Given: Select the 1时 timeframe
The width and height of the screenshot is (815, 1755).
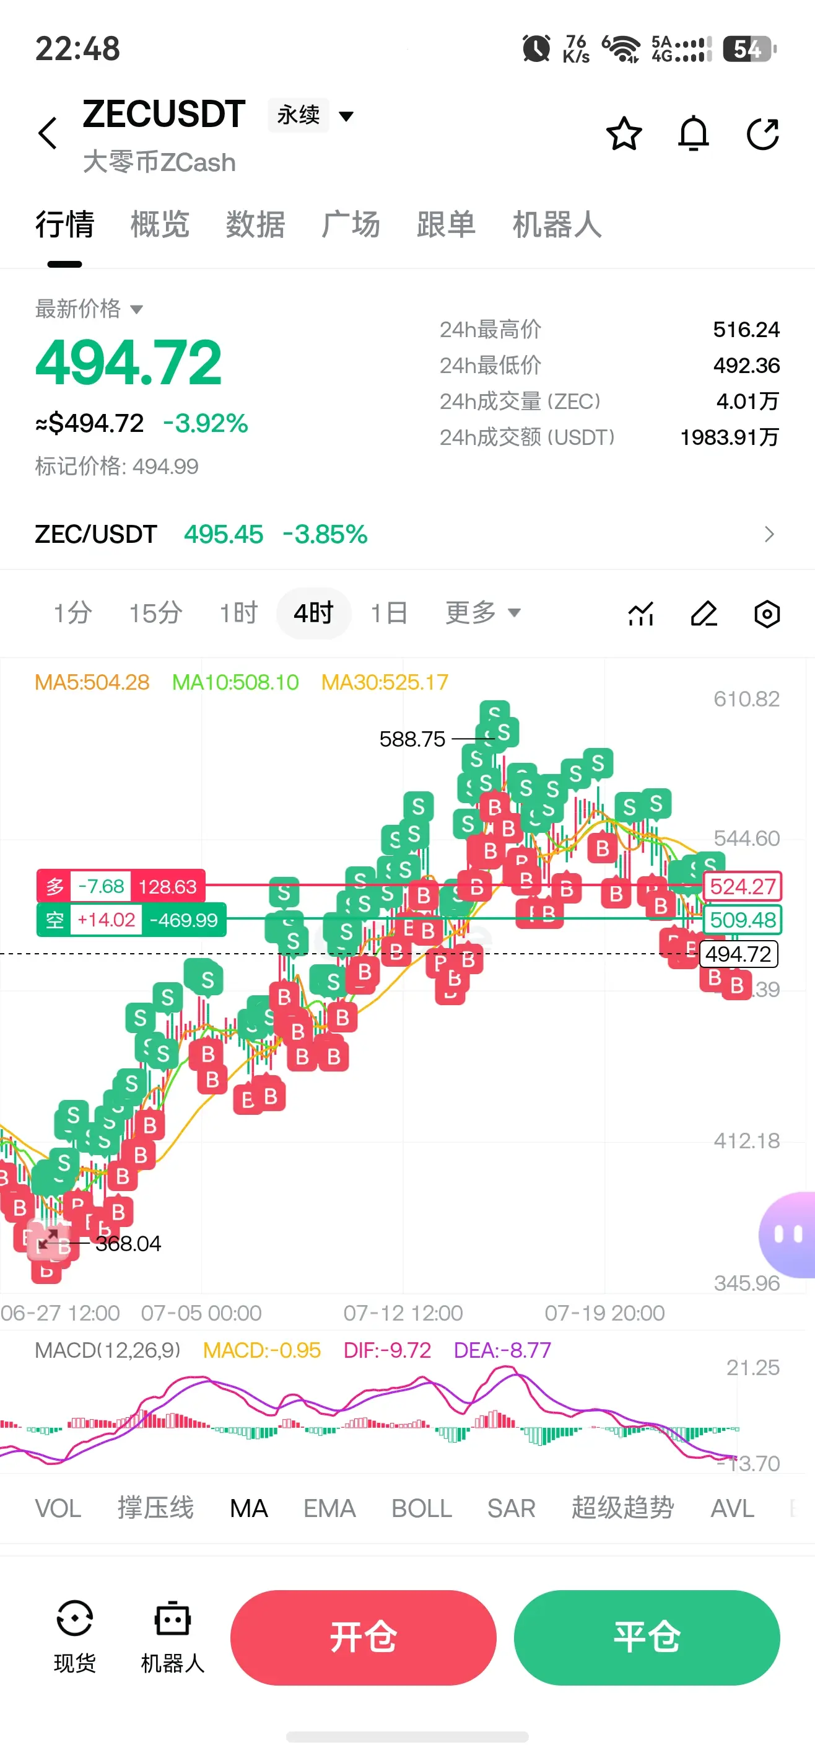Looking at the screenshot, I should tap(238, 613).
